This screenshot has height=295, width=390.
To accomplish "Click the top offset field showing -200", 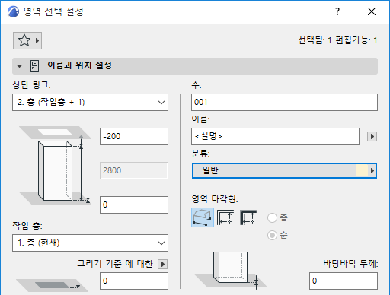I will tap(134, 137).
